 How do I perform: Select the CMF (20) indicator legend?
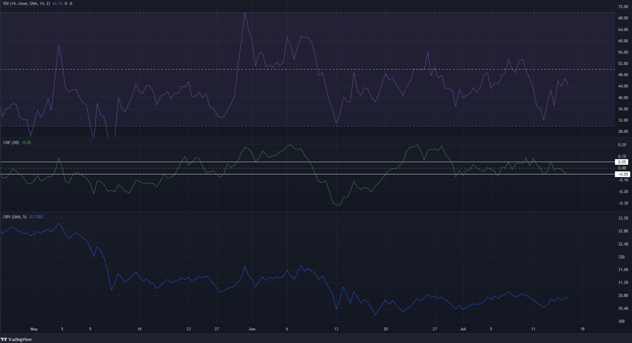point(11,143)
